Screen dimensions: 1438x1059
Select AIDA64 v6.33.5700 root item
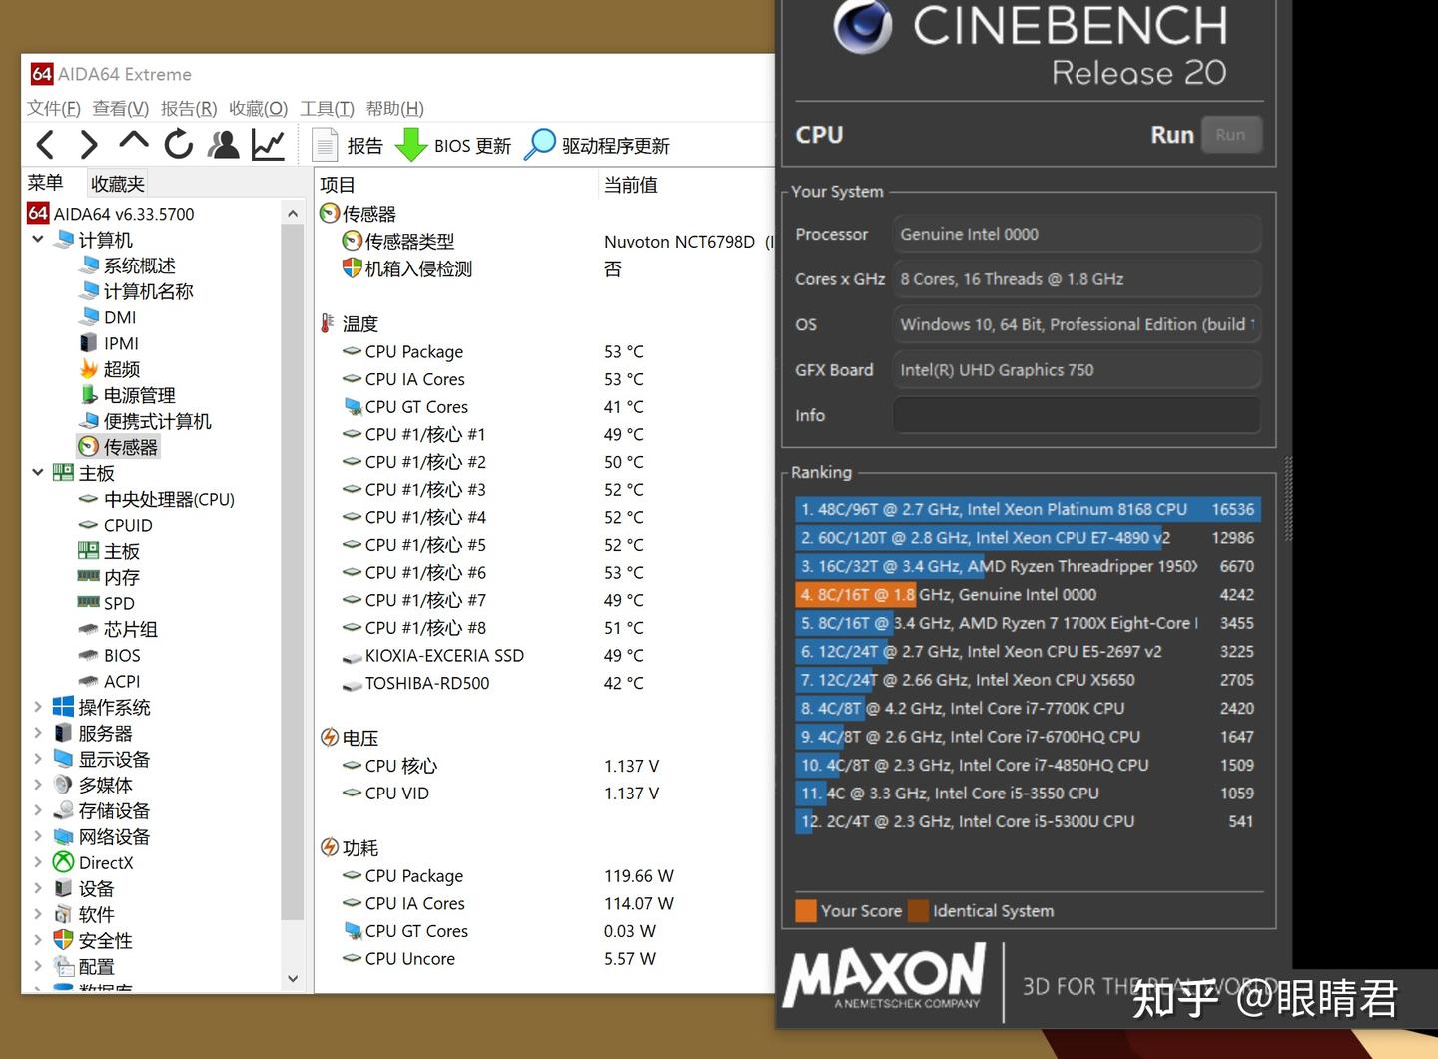111,214
